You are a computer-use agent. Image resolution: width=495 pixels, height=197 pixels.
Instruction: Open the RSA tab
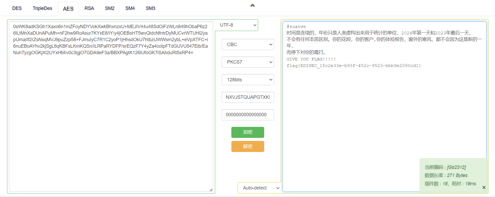tap(89, 8)
